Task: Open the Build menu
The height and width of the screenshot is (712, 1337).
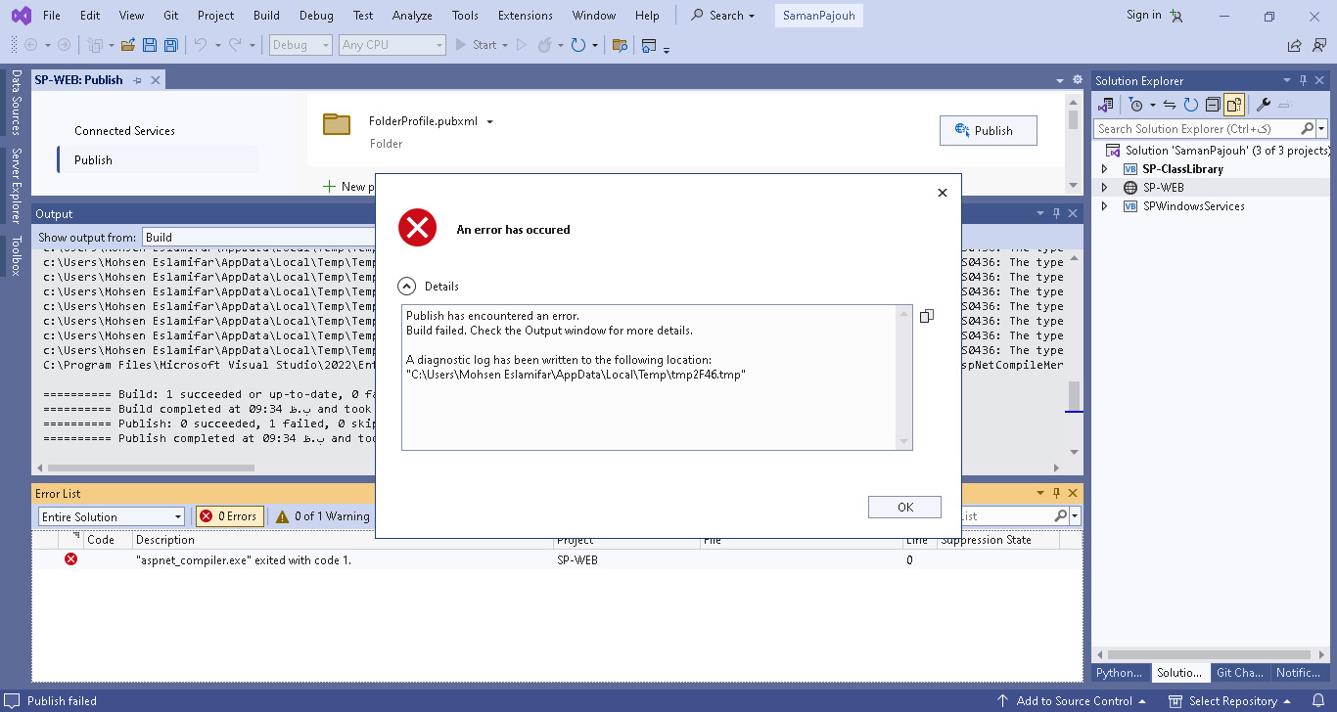Action: click(x=266, y=16)
